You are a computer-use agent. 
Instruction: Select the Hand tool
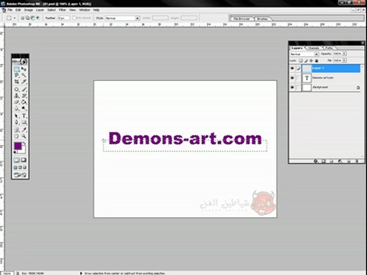[16, 136]
